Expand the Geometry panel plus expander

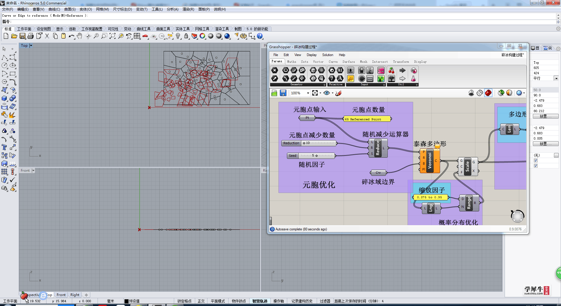click(324, 85)
